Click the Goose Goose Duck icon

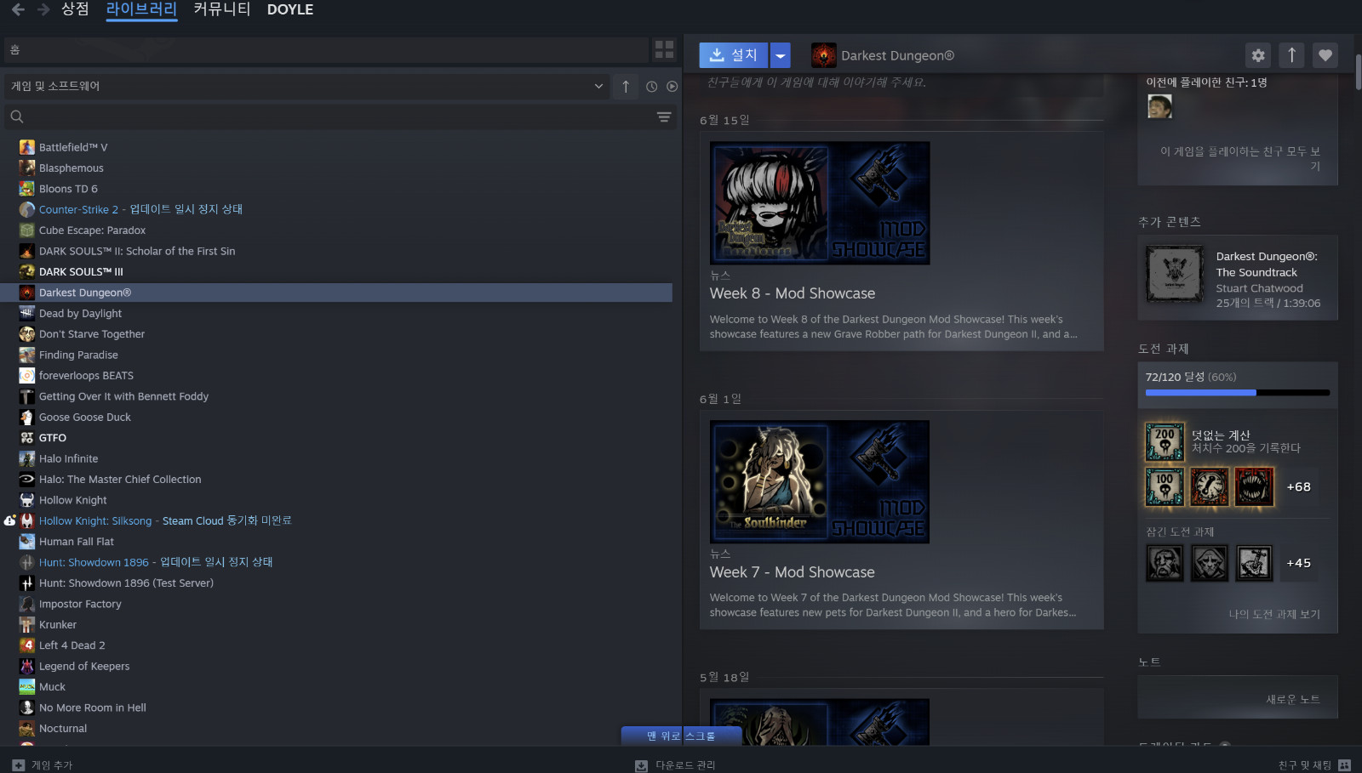(27, 418)
